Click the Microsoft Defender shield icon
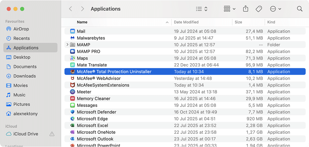This screenshot has width=309, height=147. click(73, 112)
